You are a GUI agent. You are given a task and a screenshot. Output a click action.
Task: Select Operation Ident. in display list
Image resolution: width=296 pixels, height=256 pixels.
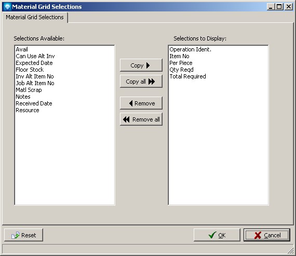190,49
